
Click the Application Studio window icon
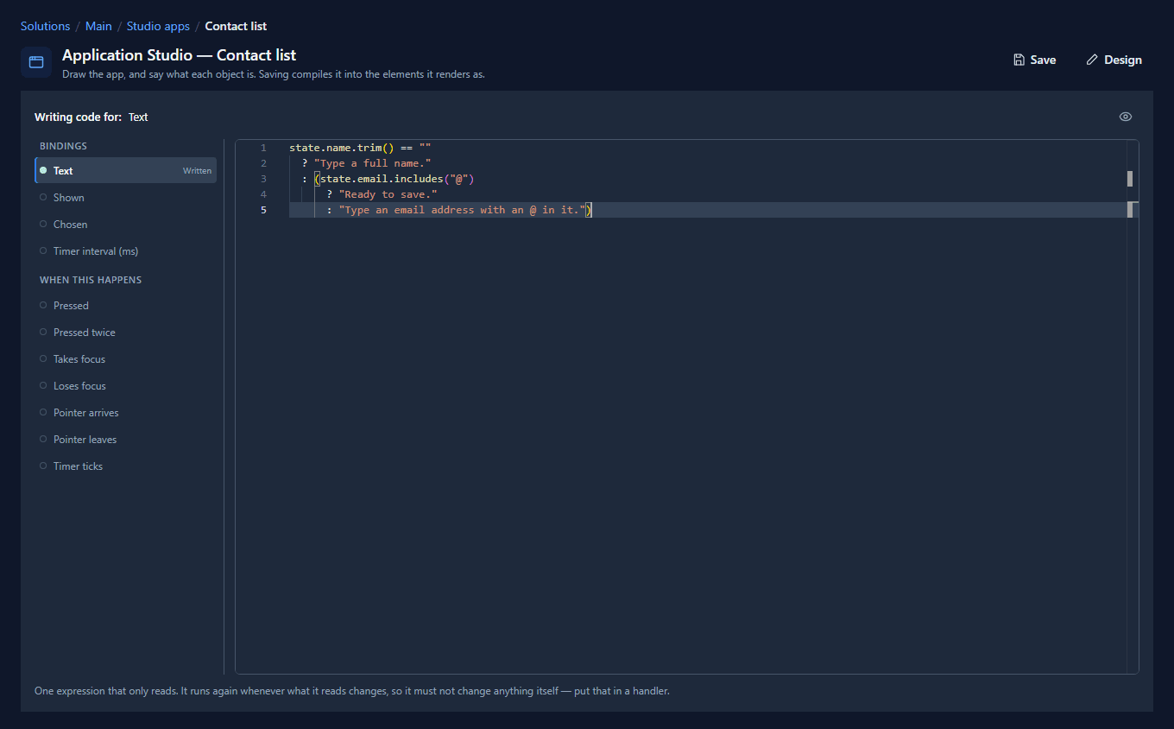[36, 62]
